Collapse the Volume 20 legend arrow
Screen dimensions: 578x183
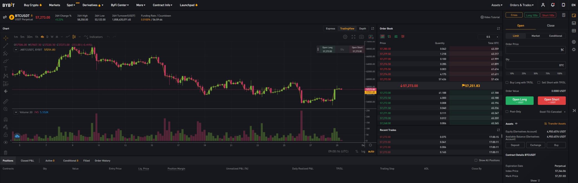coord(16,112)
